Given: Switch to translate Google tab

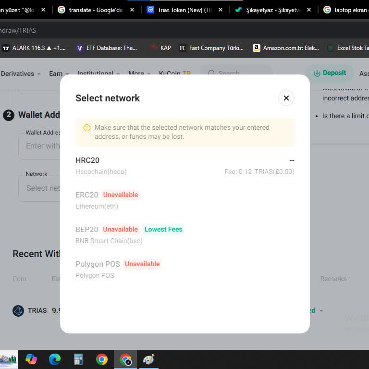Looking at the screenshot, I should pyautogui.click(x=96, y=10).
